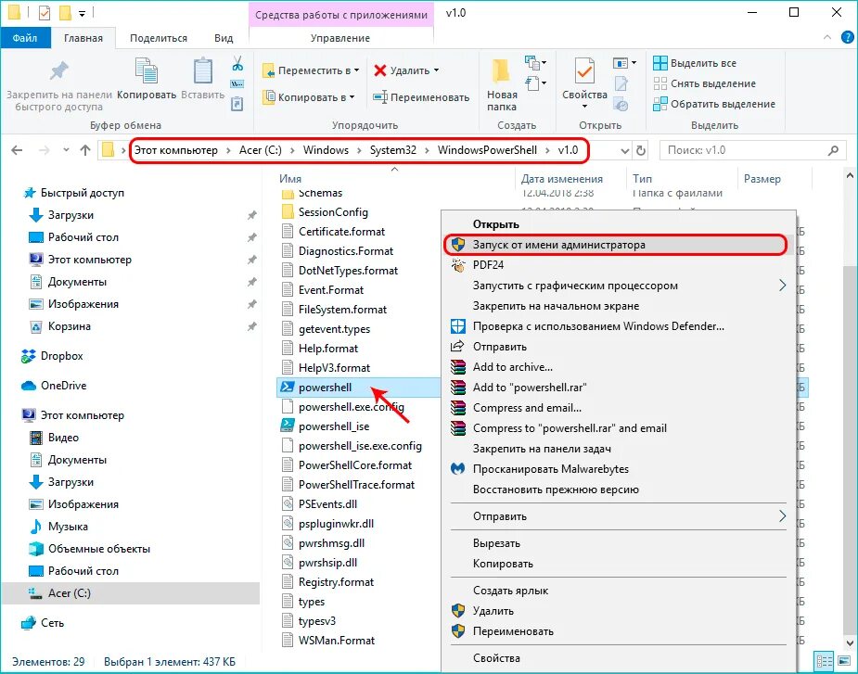Click Выделить все button
Viewport: 858px width, 674px height.
click(x=695, y=63)
